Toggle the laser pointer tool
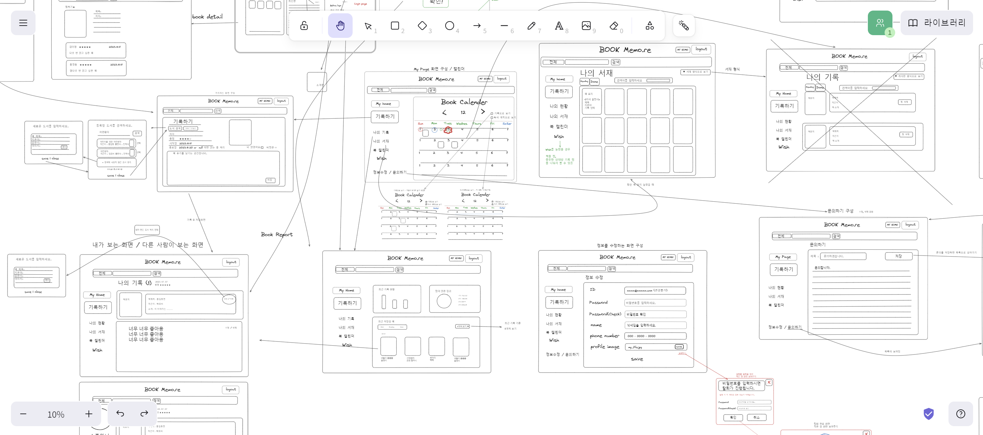This screenshot has width=983, height=435. tap(683, 26)
